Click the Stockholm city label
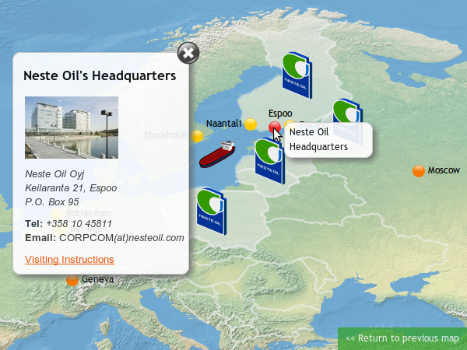The image size is (467, 350). pos(166,135)
